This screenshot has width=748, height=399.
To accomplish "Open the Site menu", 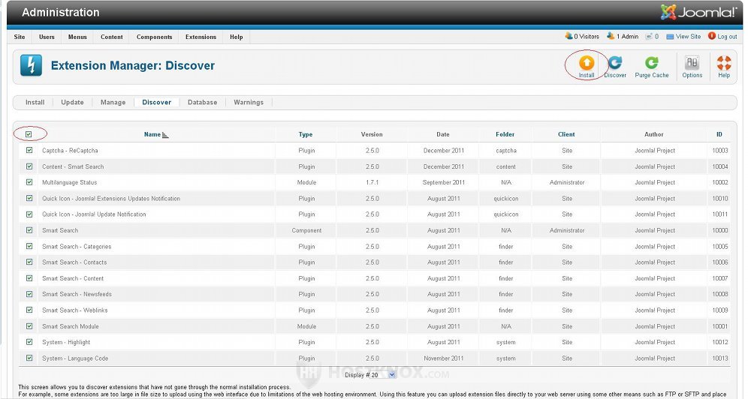I will (20, 37).
